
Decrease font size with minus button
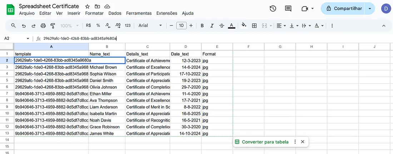[171, 26]
